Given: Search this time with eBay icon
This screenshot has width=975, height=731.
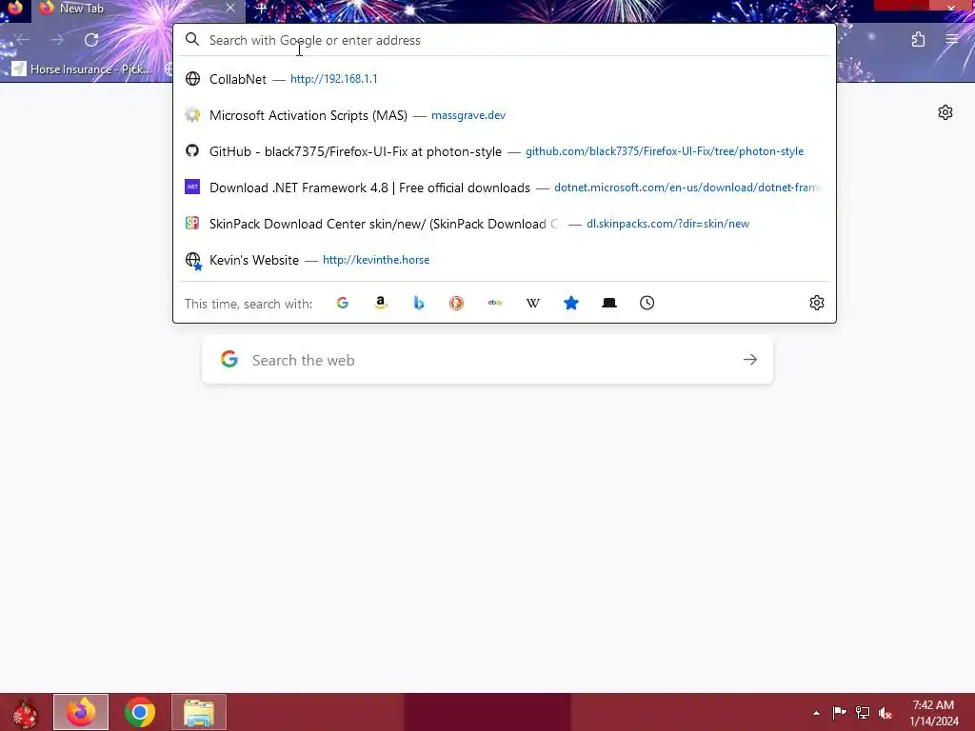Looking at the screenshot, I should pos(495,303).
